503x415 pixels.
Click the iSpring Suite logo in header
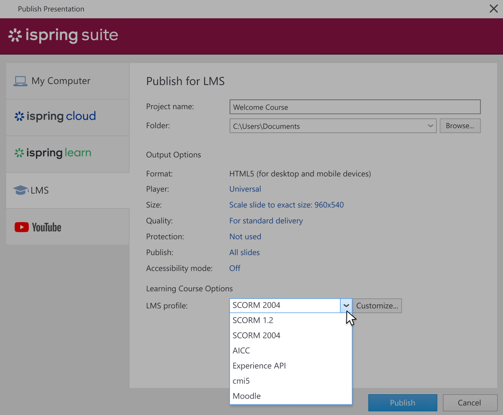pos(63,35)
